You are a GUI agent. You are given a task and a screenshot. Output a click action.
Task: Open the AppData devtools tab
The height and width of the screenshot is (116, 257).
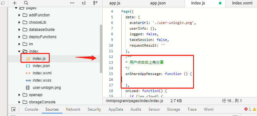click(x=116, y=109)
